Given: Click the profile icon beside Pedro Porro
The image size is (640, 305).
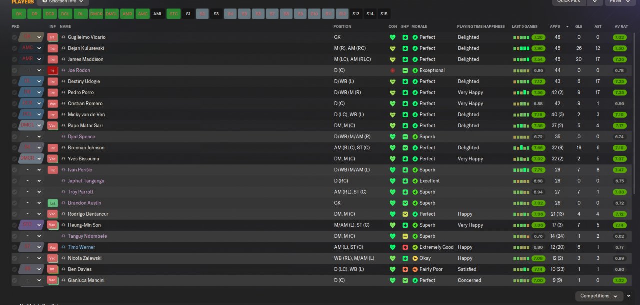Looking at the screenshot, I should coord(64,92).
